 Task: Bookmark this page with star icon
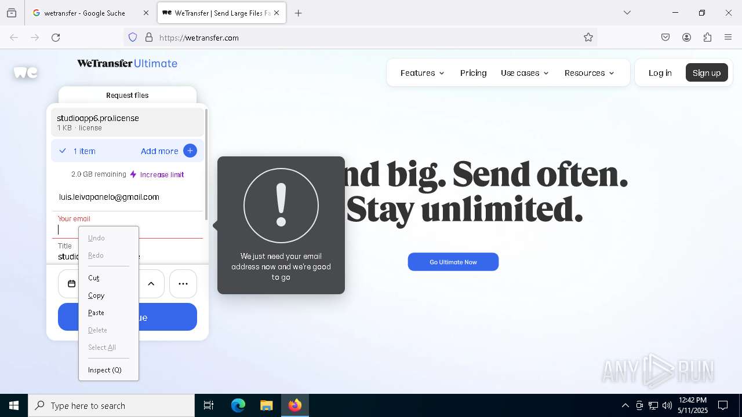(x=588, y=38)
